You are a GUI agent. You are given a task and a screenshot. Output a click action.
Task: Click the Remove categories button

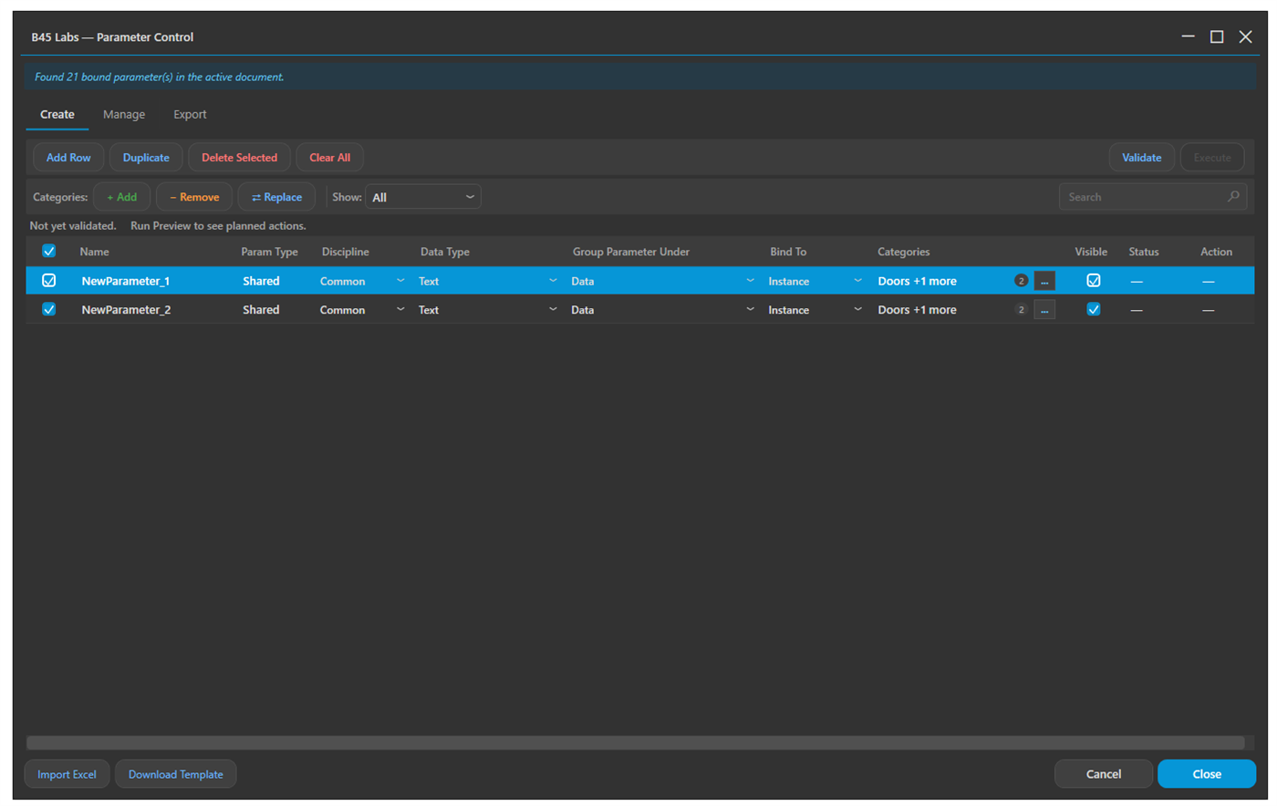point(194,197)
